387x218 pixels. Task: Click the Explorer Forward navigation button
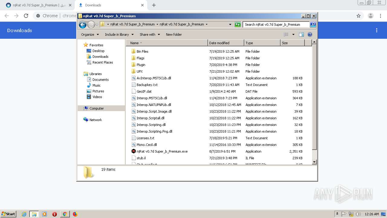[91, 25]
